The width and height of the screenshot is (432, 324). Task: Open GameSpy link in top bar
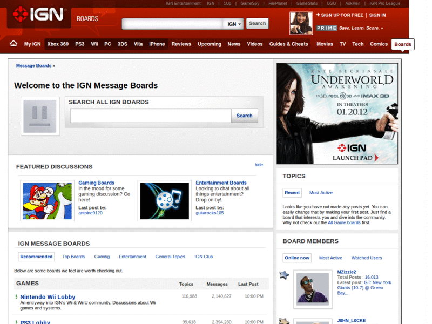[x=249, y=3]
